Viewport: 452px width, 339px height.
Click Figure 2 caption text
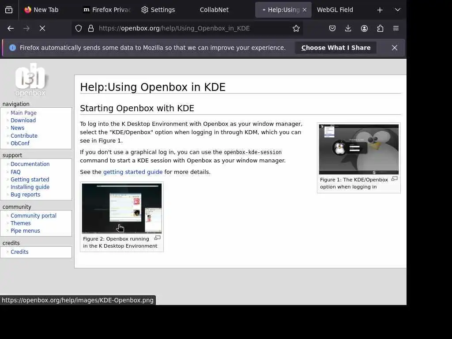click(x=120, y=242)
